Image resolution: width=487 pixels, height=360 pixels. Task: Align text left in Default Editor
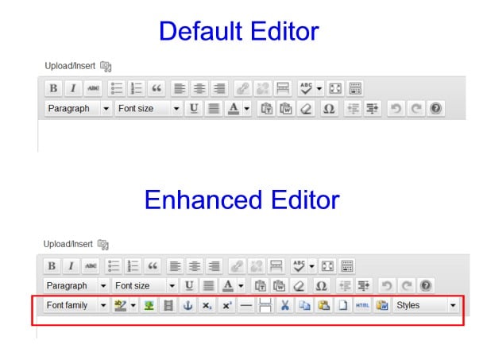180,88
